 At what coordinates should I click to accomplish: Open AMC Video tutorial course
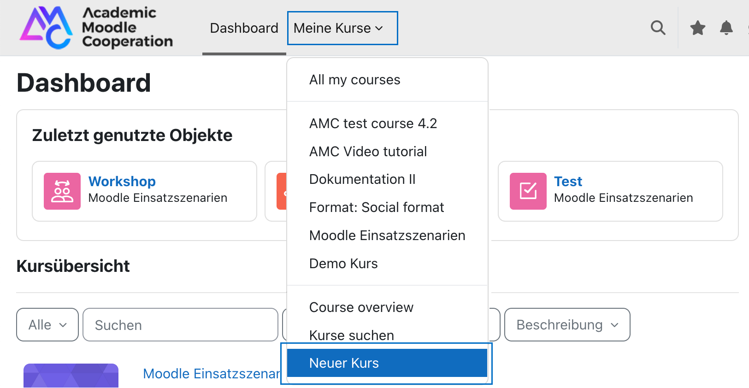pos(387,152)
